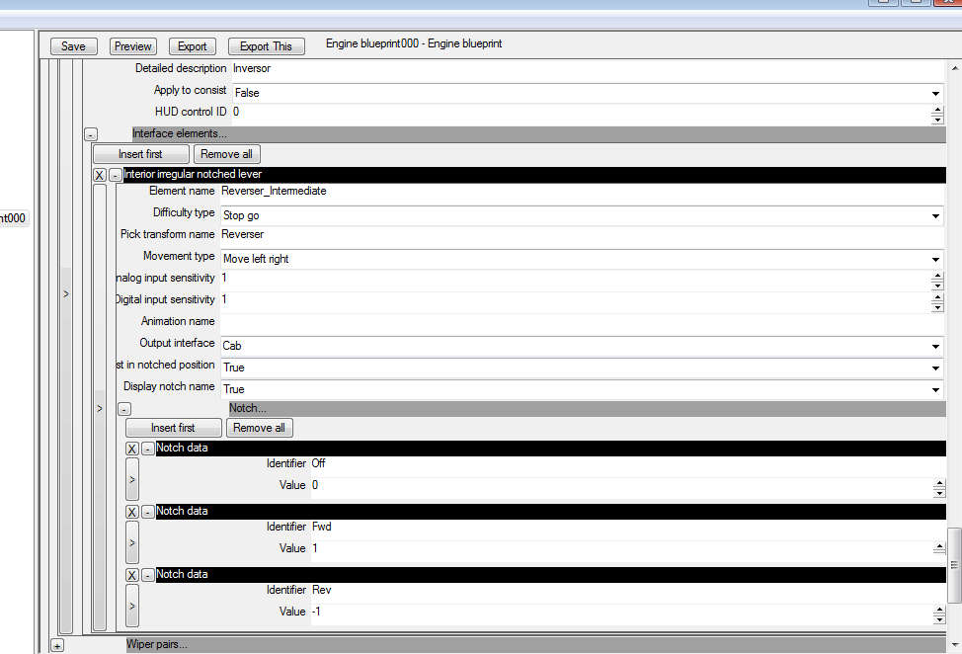
Task: Open the Movement type dropdown
Action: tap(935, 259)
